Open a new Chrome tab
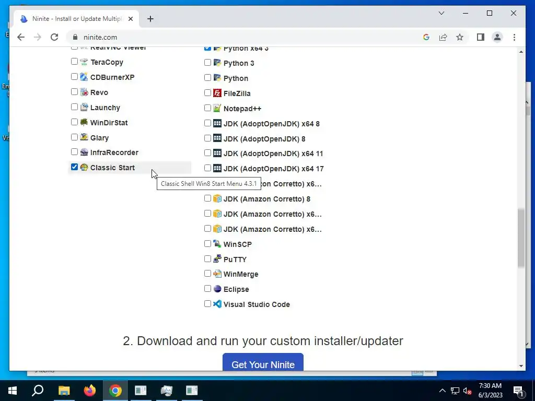The height and width of the screenshot is (401, 535). click(150, 19)
